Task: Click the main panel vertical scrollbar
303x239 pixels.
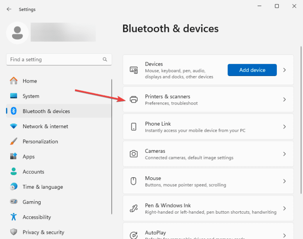Action: pos(301,125)
